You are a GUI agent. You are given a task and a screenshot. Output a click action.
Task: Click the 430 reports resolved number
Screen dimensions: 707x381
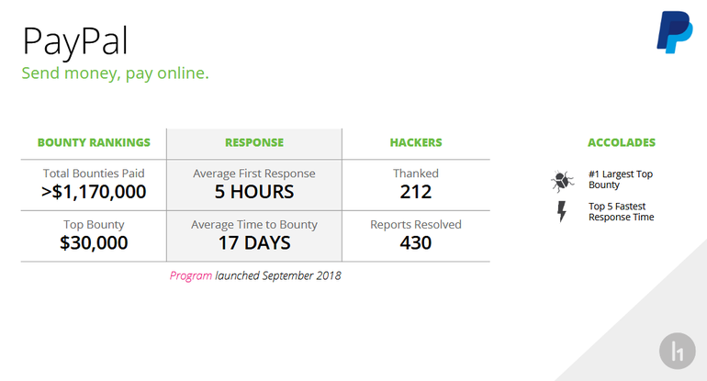click(x=416, y=243)
